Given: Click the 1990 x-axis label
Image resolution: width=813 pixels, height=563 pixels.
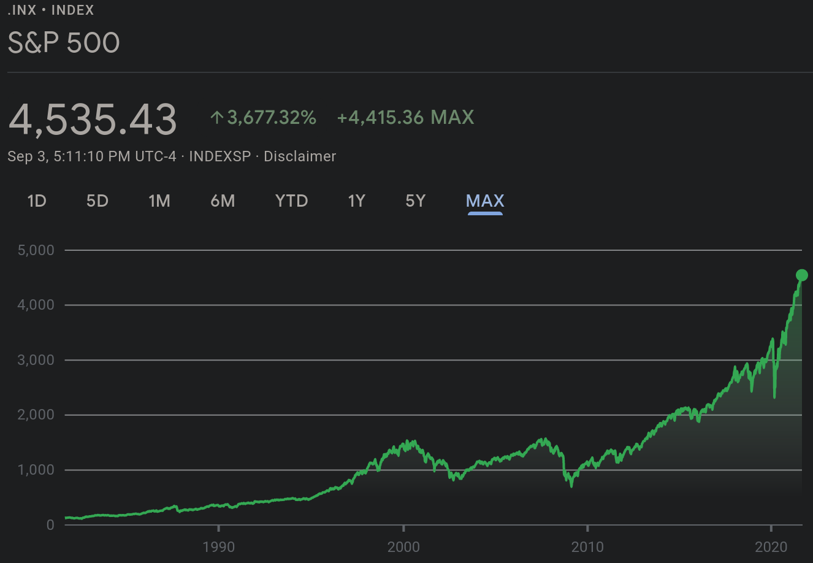Looking at the screenshot, I should pos(219,547).
